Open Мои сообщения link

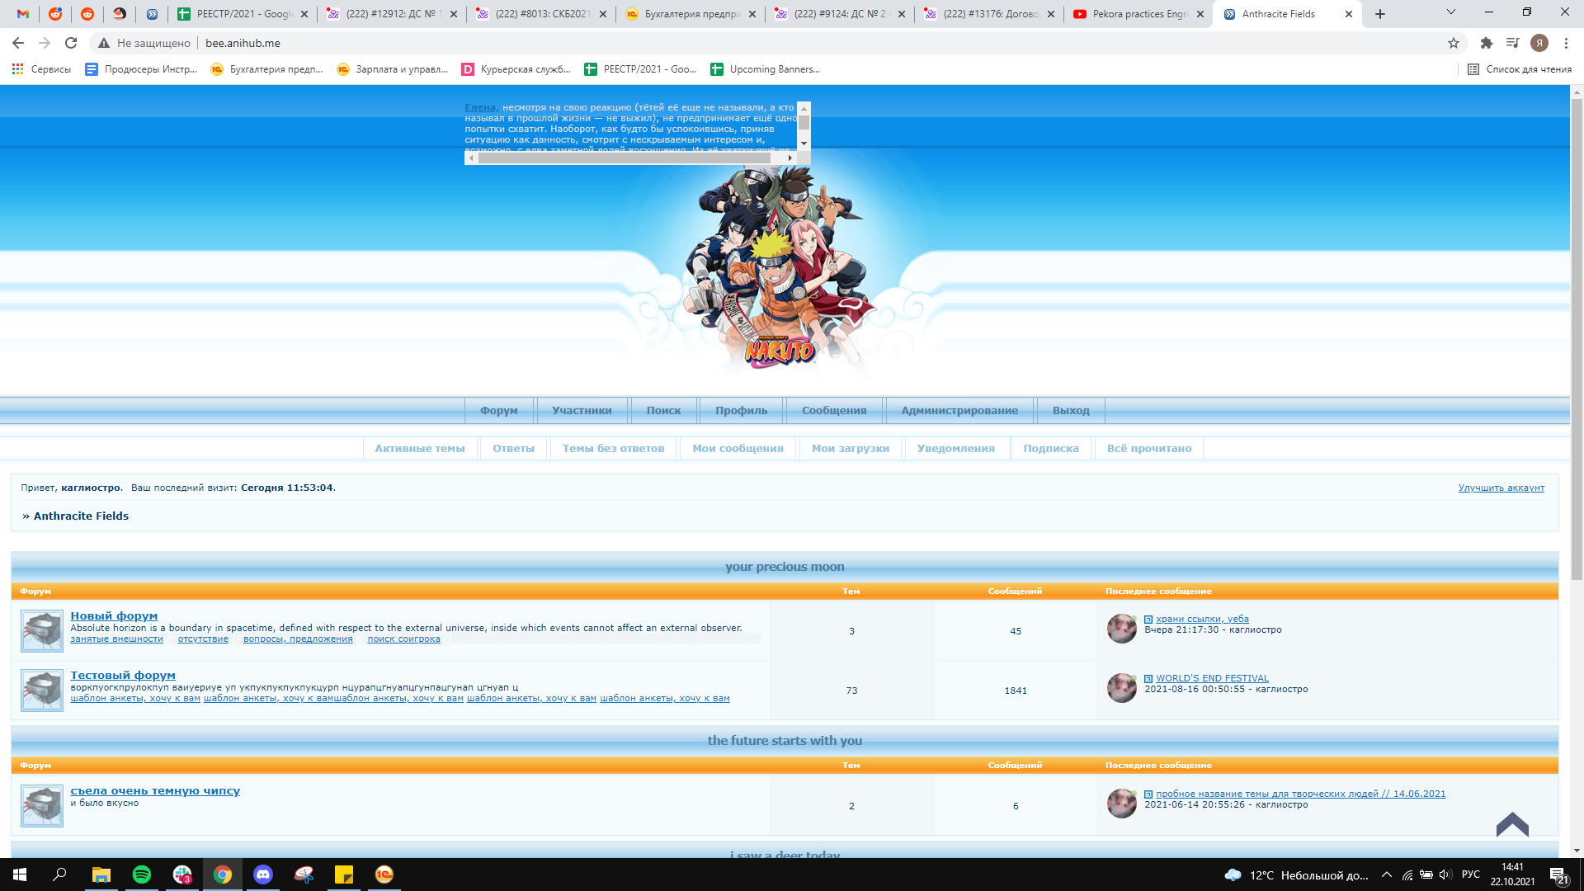point(738,449)
